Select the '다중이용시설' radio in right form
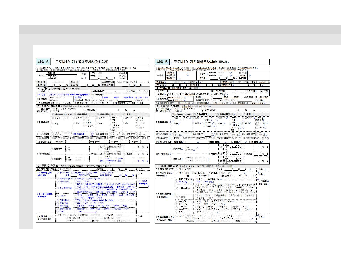 click(x=177, y=188)
